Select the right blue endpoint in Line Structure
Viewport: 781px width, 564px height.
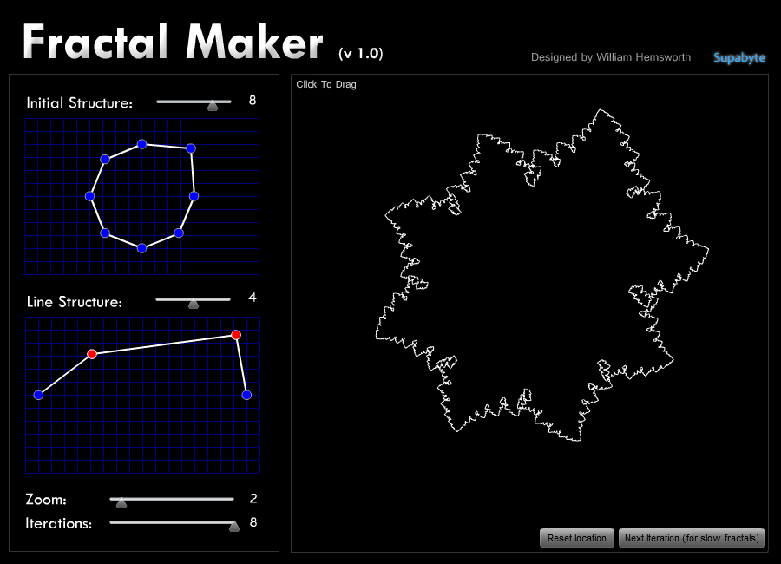(246, 395)
